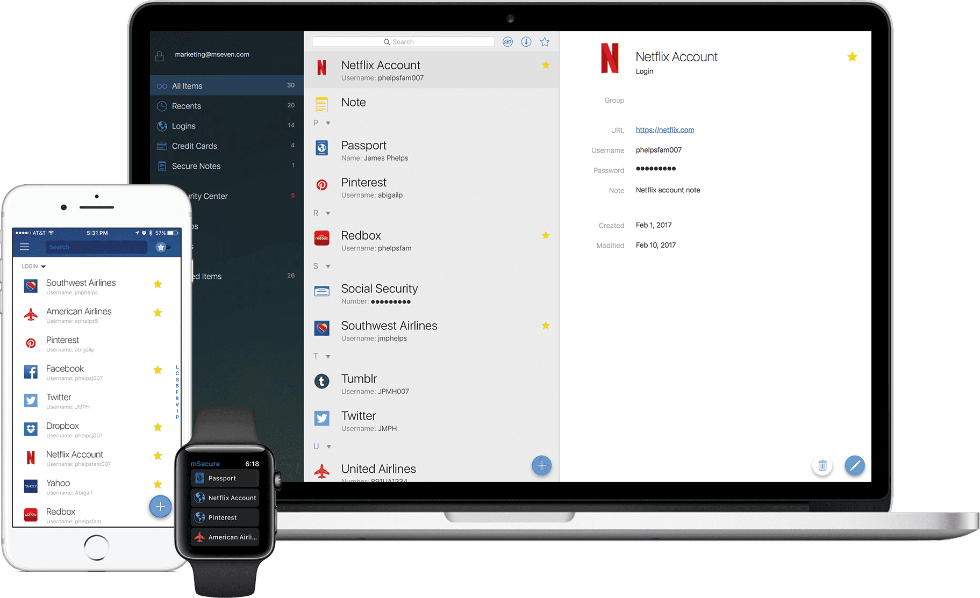Screen dimensions: 980x598
Task: Open the Secure Notes category
Action: (196, 166)
